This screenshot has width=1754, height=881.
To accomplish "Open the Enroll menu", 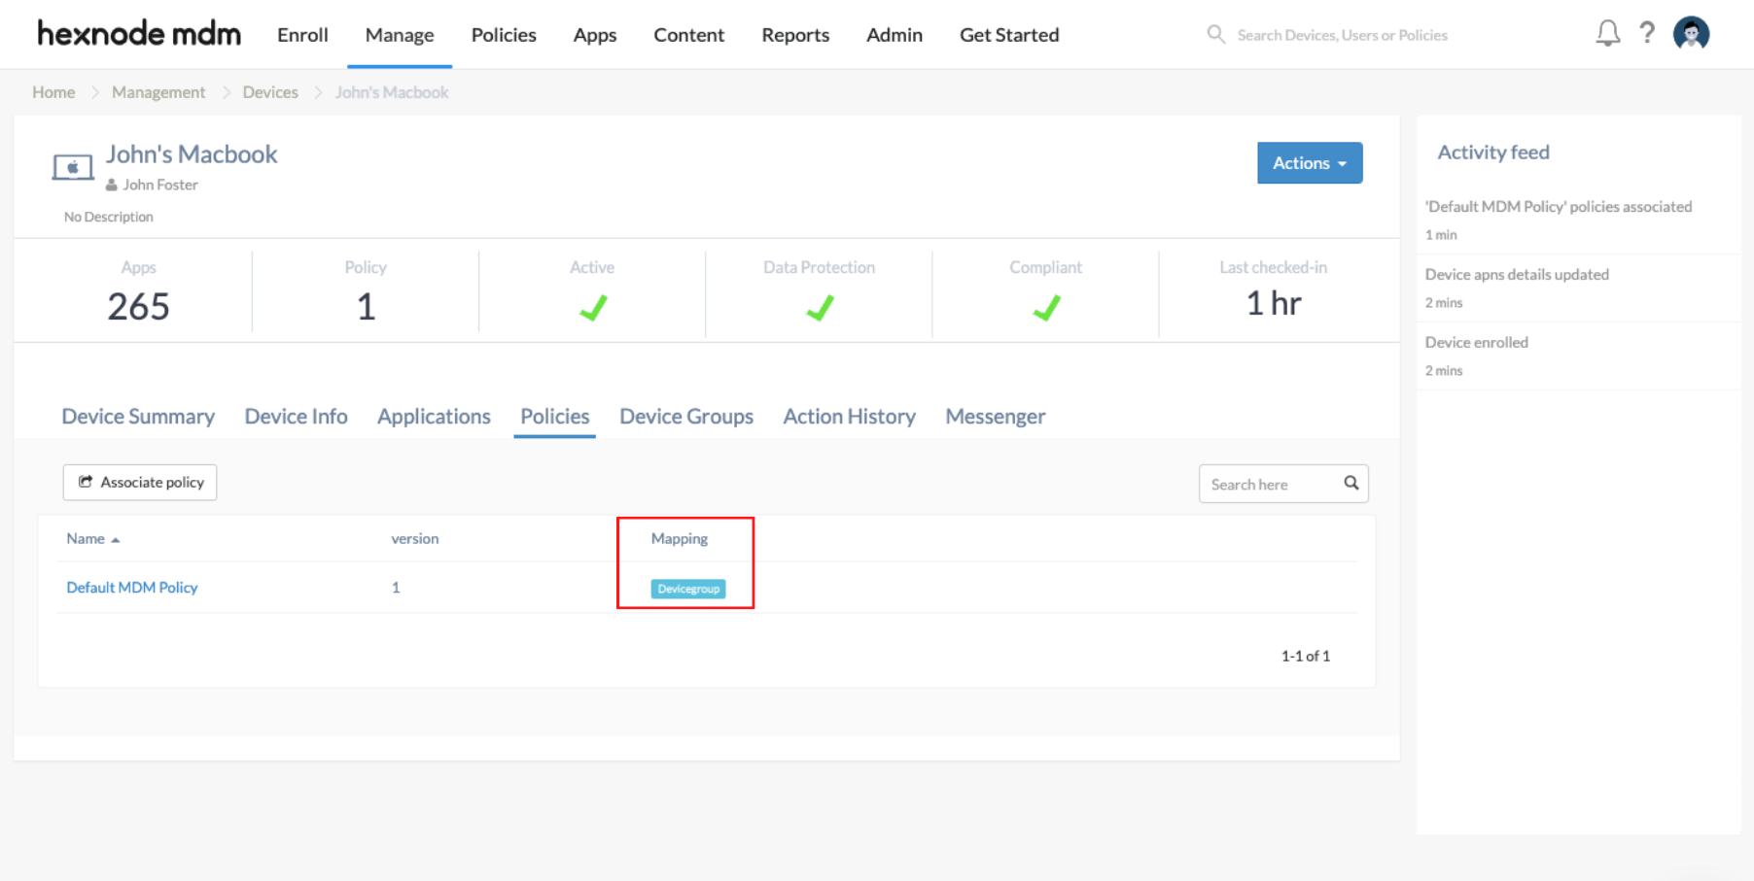I will pyautogui.click(x=302, y=35).
